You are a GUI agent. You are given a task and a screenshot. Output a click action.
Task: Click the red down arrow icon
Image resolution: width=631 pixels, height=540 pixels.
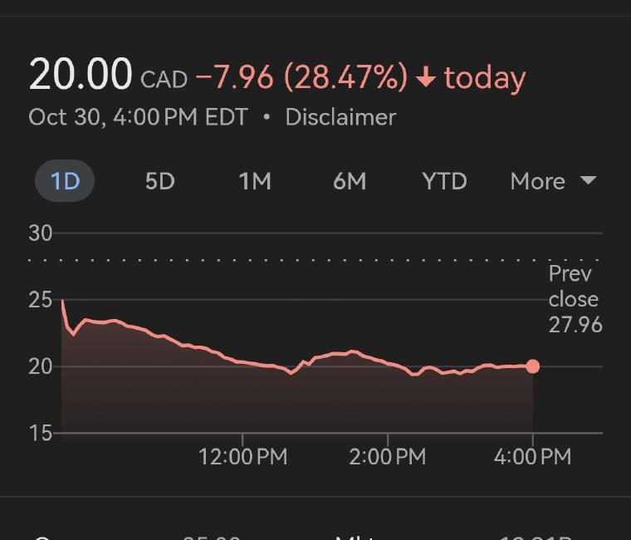pos(426,78)
